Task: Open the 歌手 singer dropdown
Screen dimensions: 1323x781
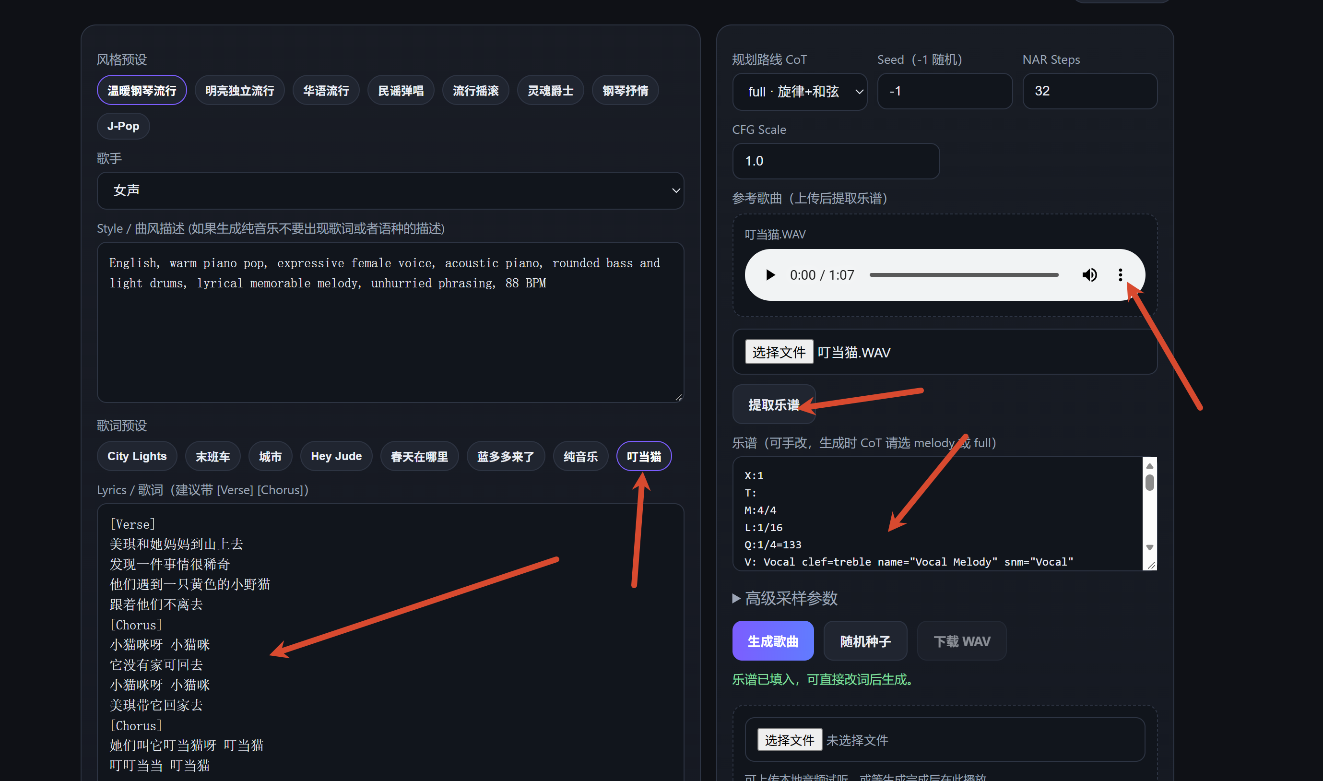Action: (x=390, y=190)
